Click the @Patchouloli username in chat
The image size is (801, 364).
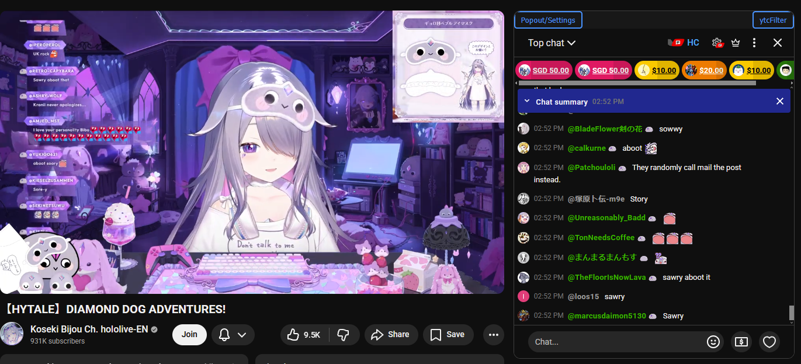[x=591, y=167]
